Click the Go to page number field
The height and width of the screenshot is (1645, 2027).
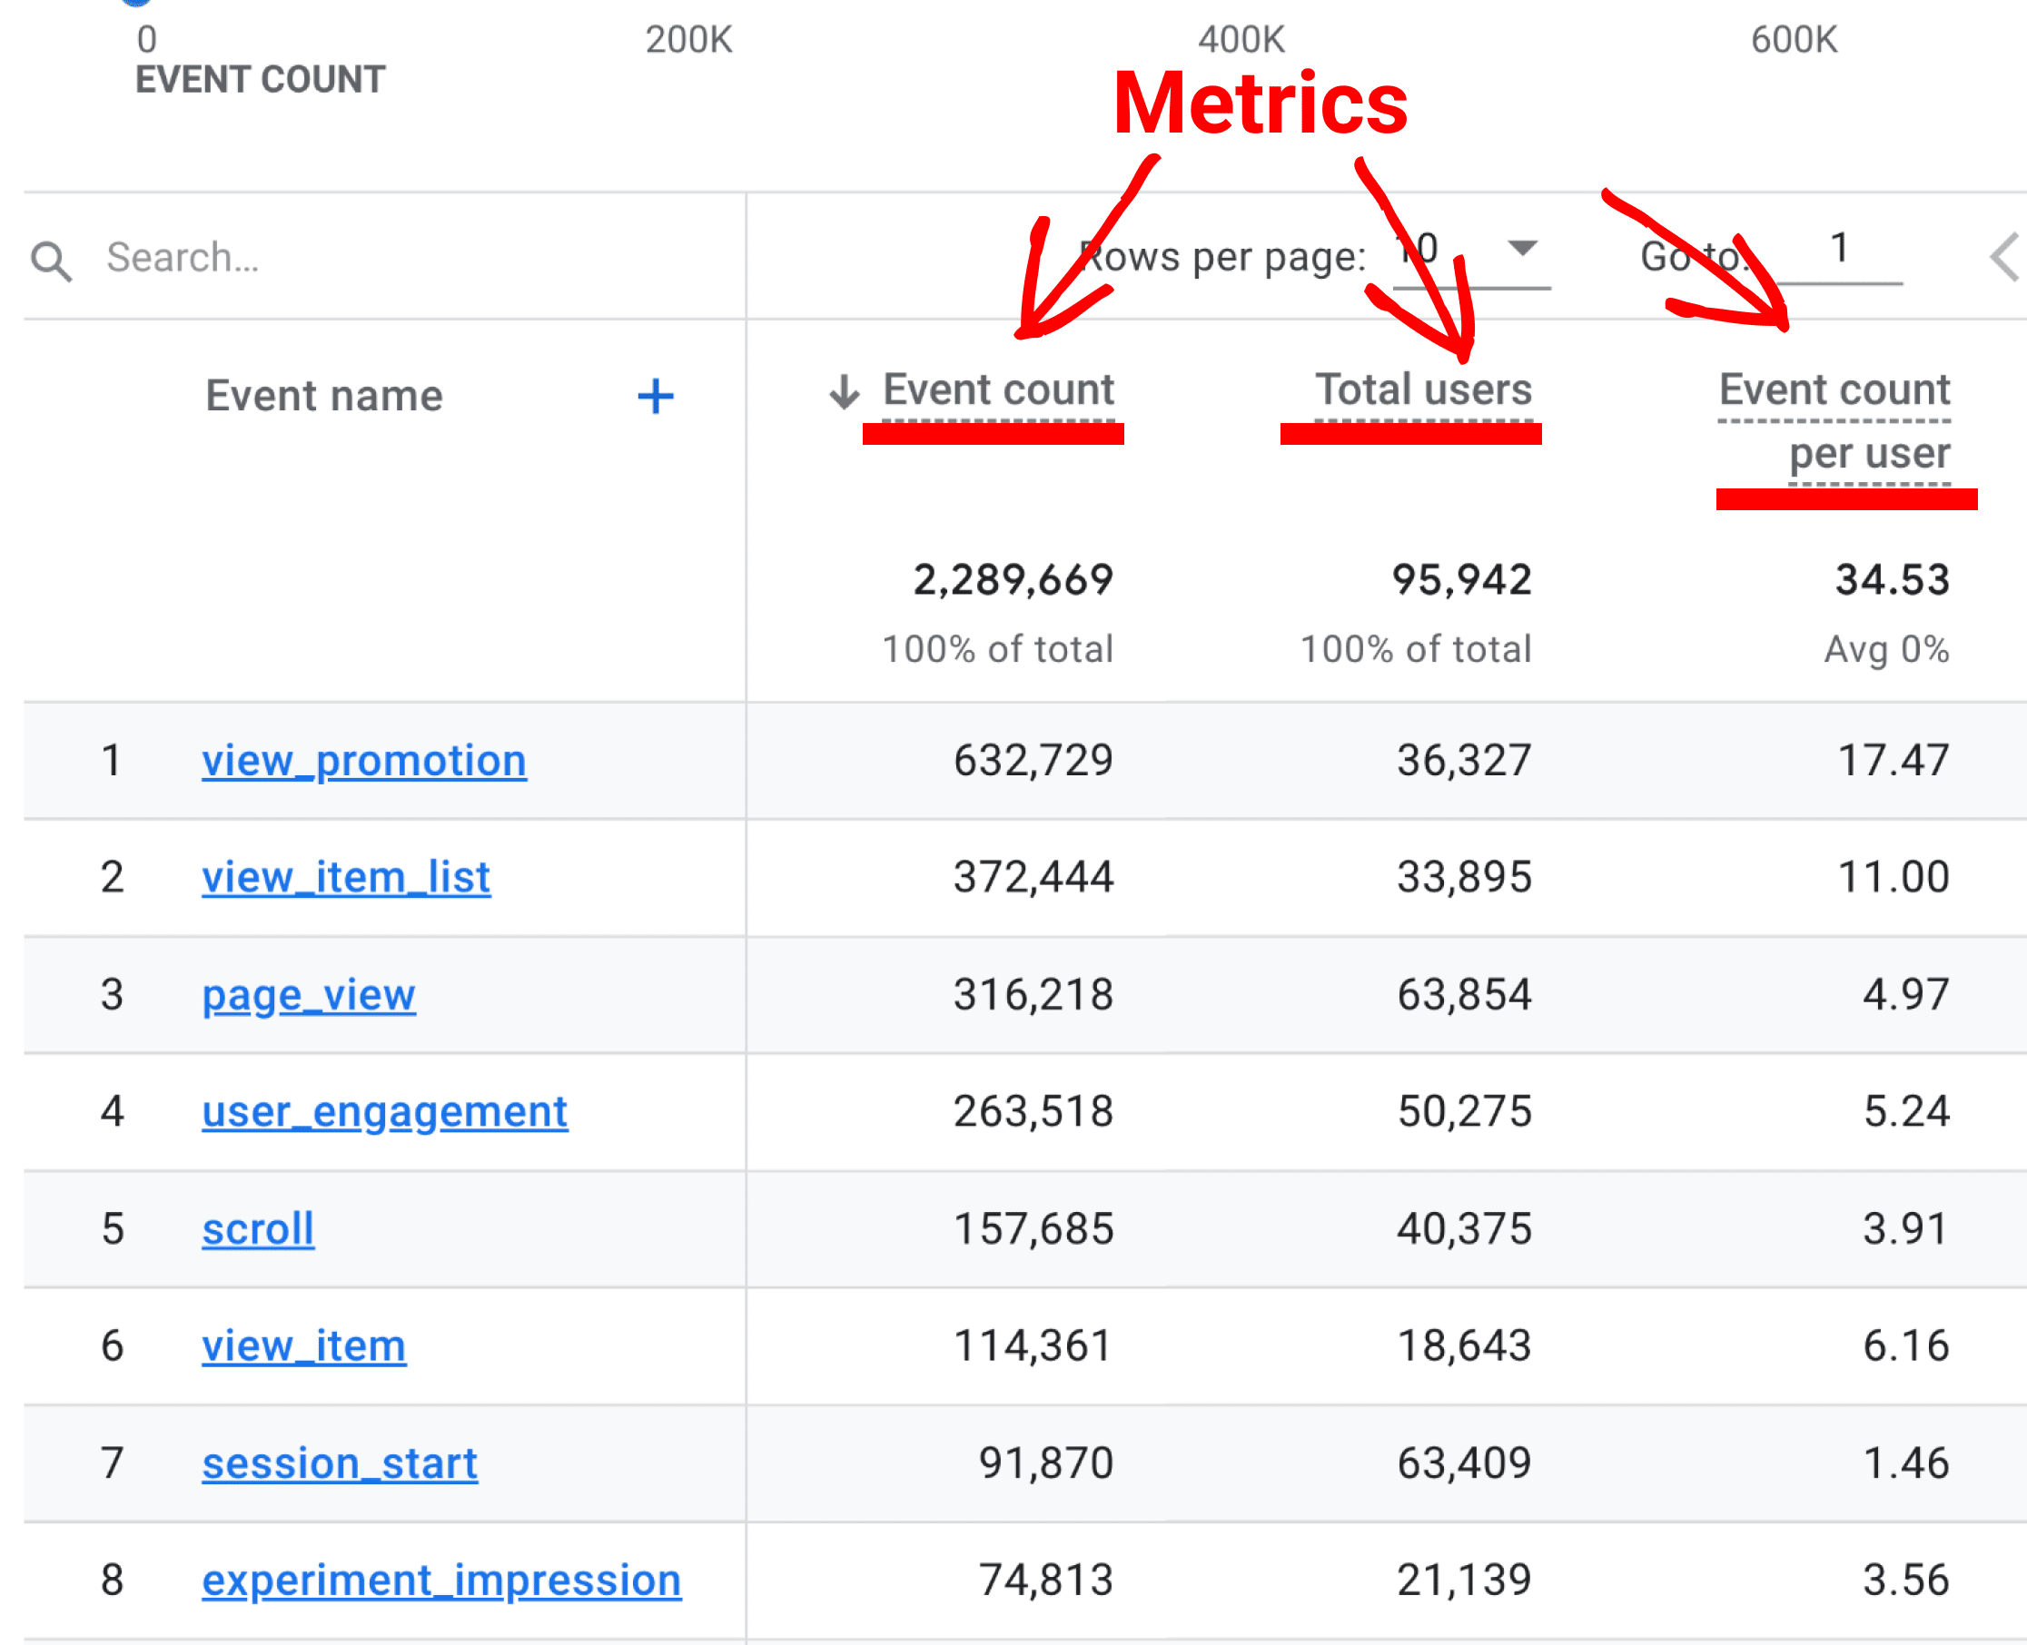tap(1838, 251)
